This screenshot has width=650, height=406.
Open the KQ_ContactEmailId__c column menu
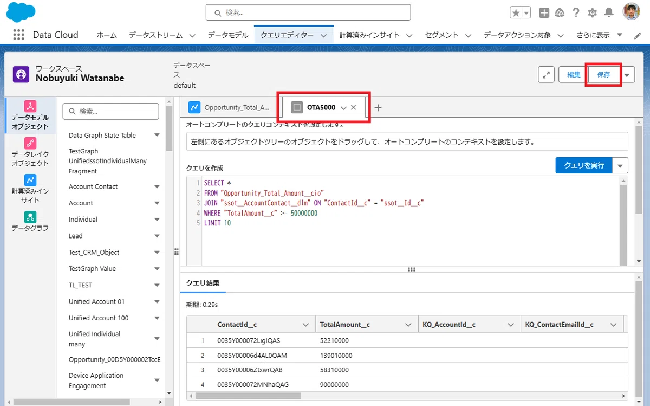pyautogui.click(x=613, y=325)
